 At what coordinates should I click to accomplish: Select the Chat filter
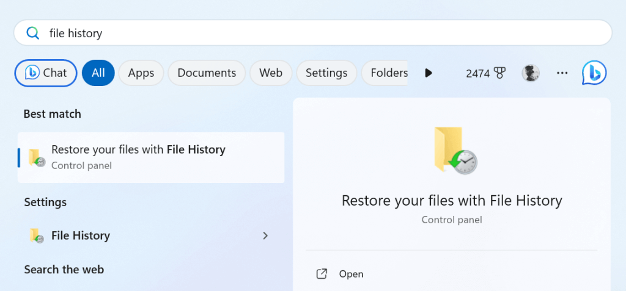click(x=45, y=73)
